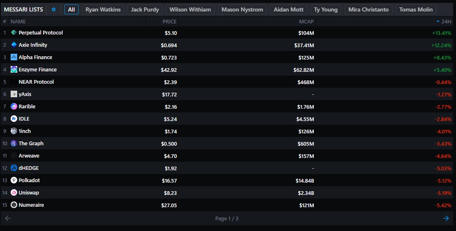Click the Uniswap name text
Image resolution: width=456 pixels, height=231 pixels.
[29, 192]
